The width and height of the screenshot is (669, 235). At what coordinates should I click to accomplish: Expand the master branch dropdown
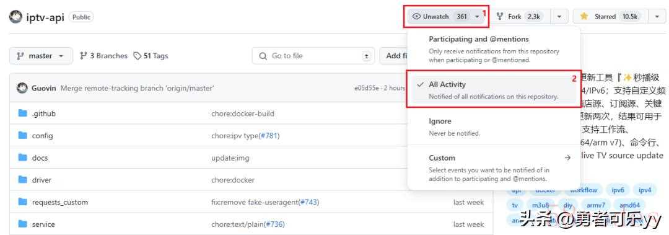coord(41,56)
